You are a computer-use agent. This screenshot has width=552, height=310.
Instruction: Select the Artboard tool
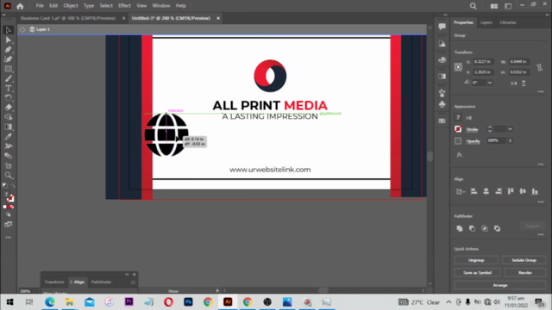pos(8,165)
